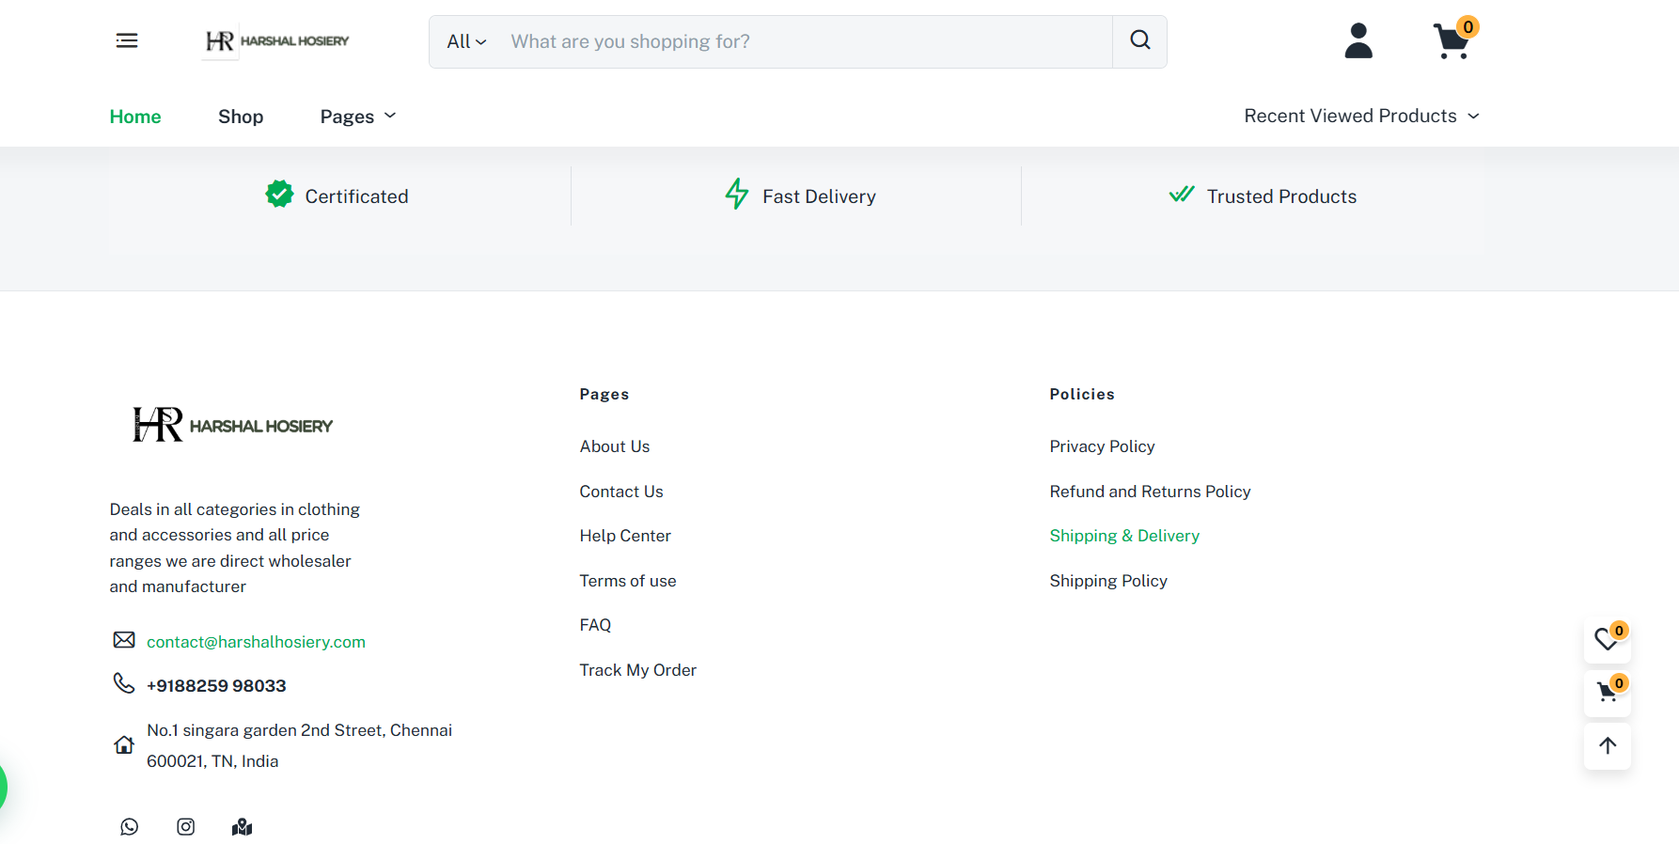
Task: Open the Instagram social icon
Action: 186,826
